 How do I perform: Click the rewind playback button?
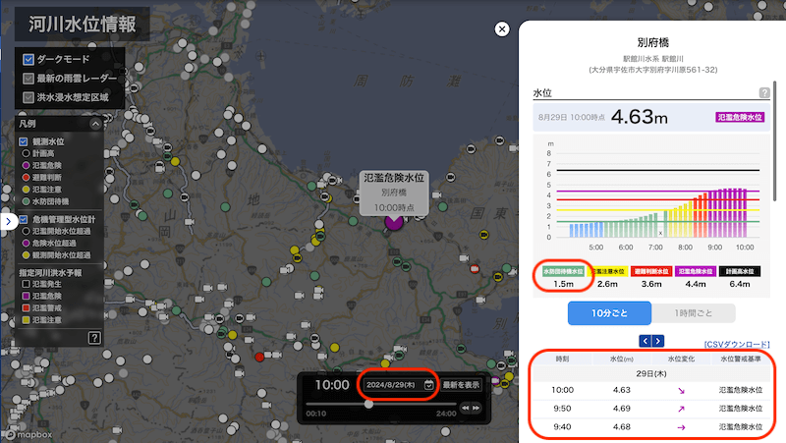[466, 408]
